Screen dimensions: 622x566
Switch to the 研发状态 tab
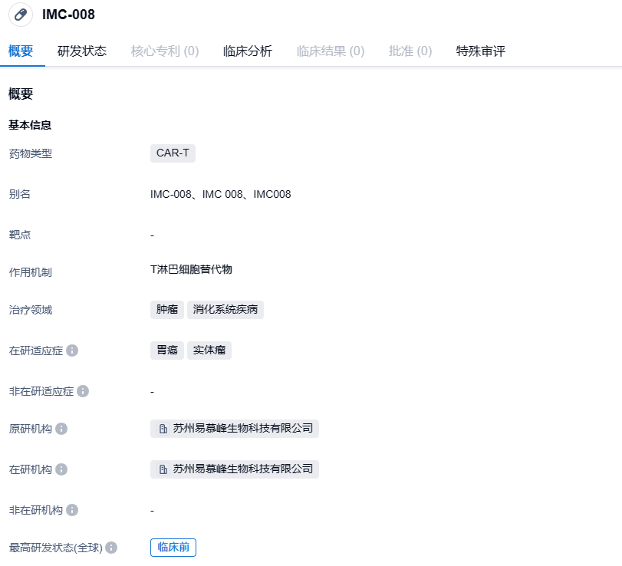82,51
